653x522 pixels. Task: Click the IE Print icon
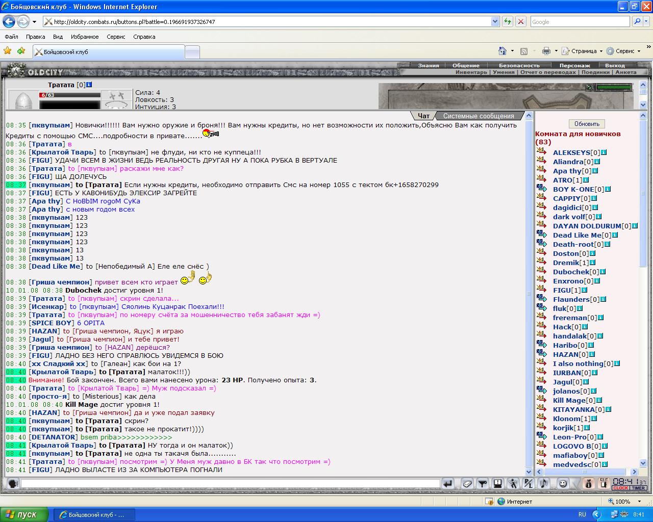546,51
